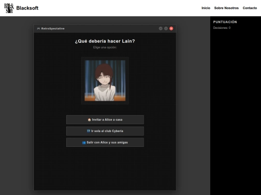
Task: Click the night city icon on Cyberia option
Action: (x=88, y=131)
